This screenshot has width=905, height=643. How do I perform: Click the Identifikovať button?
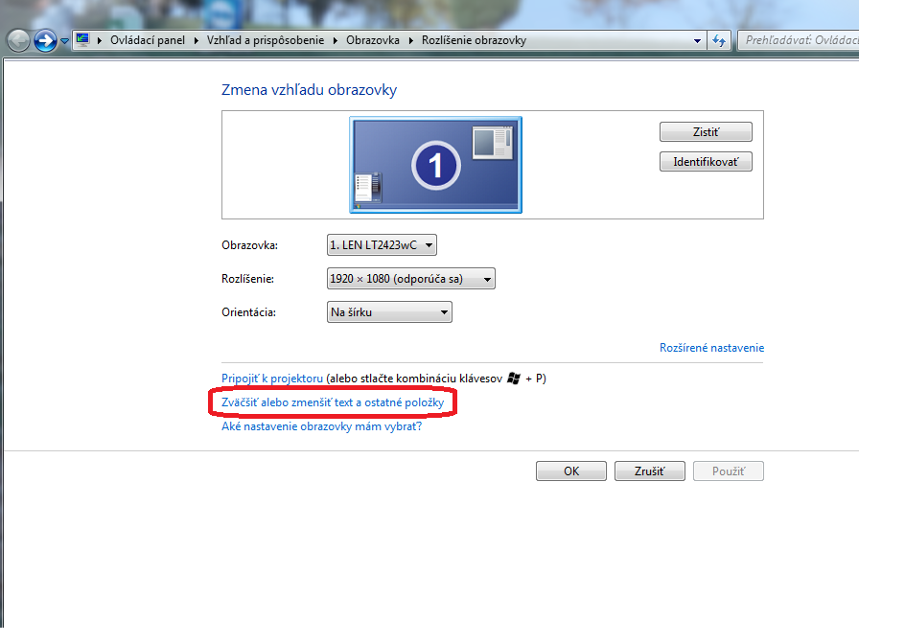click(x=706, y=162)
